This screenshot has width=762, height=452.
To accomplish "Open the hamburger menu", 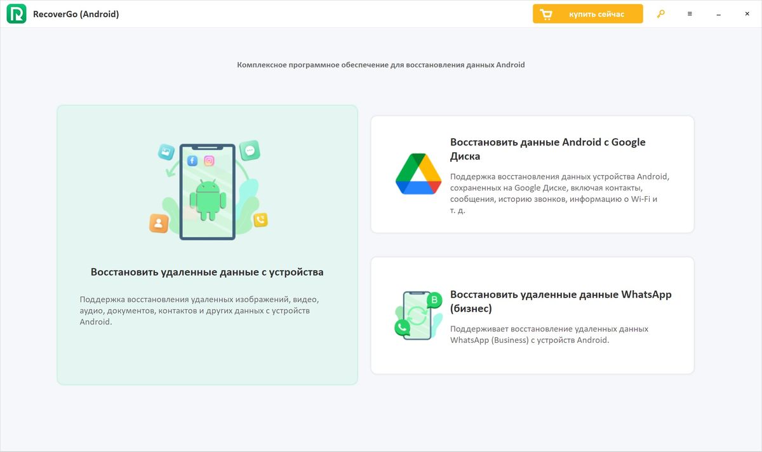I will tap(690, 14).
